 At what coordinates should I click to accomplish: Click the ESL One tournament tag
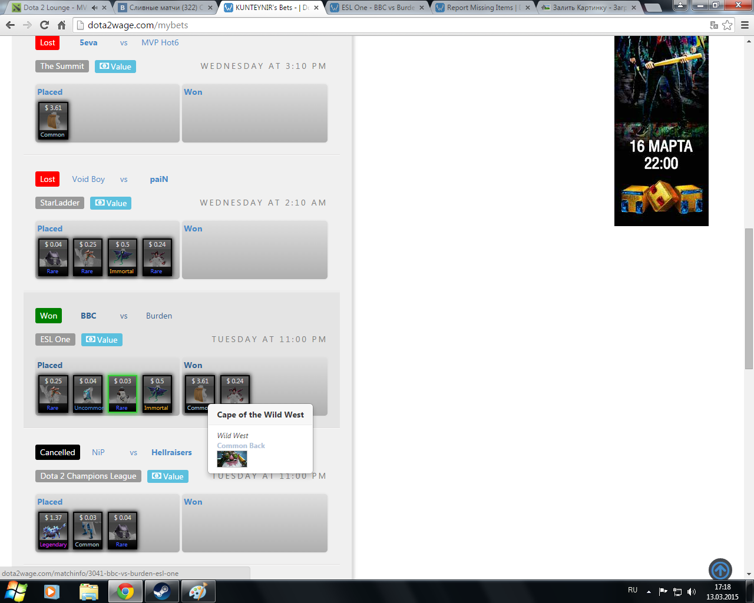55,339
